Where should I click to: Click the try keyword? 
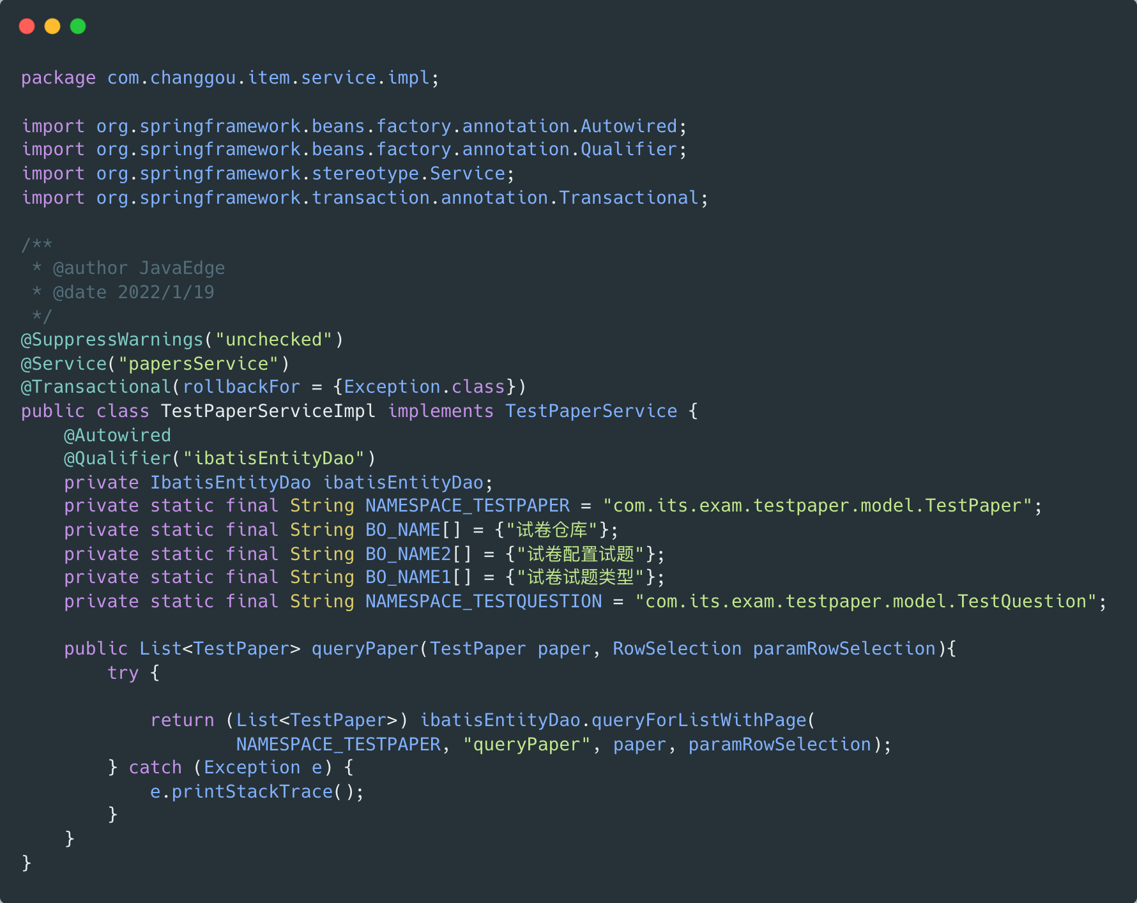(x=123, y=673)
